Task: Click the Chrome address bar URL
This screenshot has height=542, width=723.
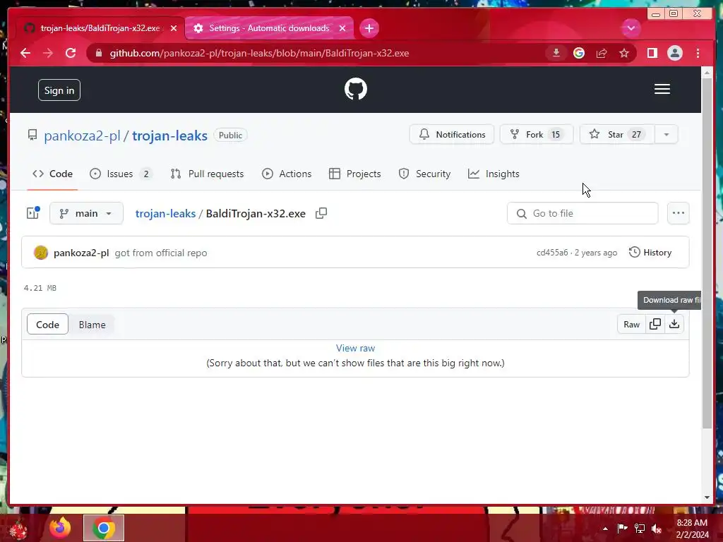Action: [259, 53]
